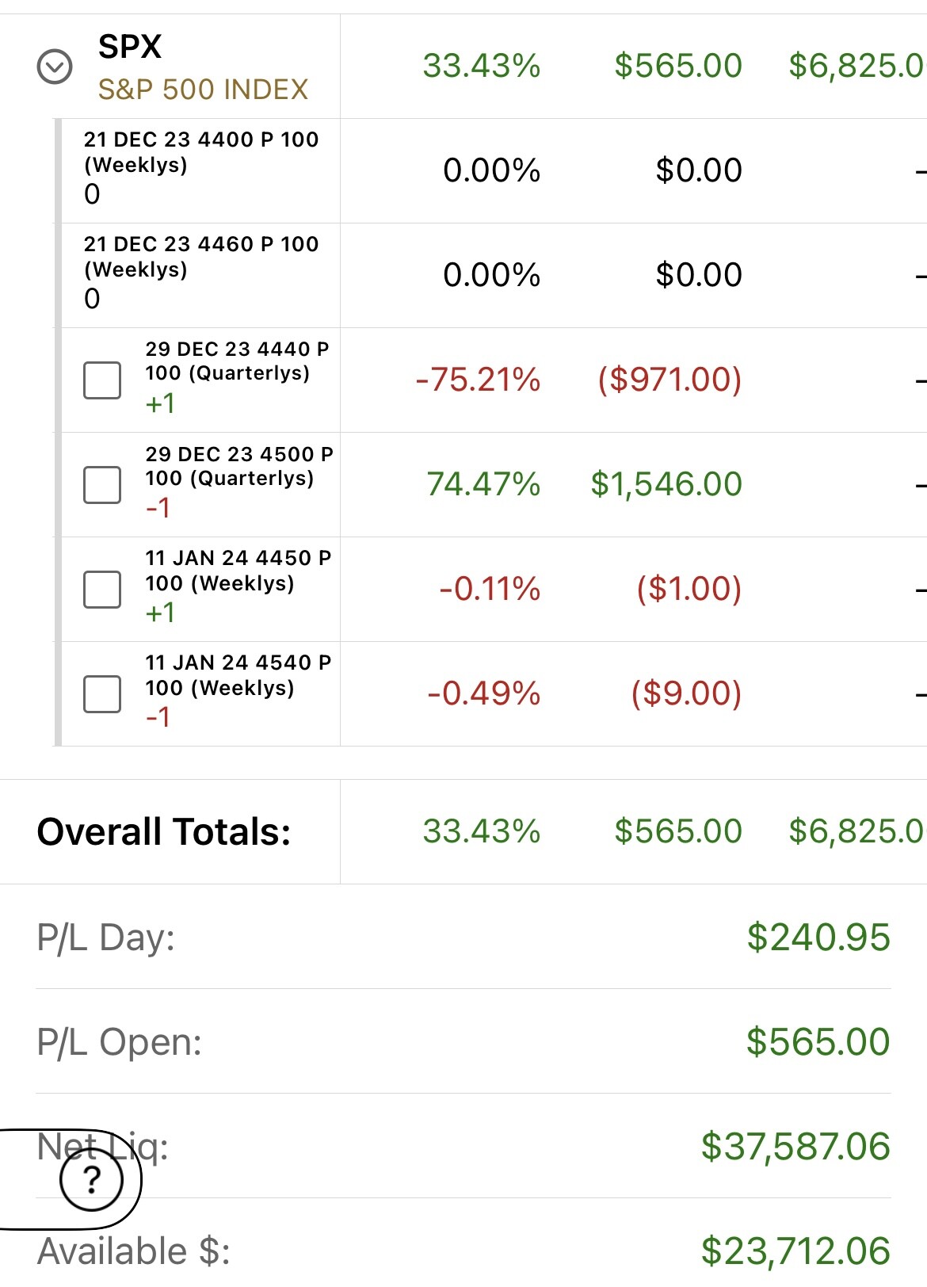The image size is (927, 1287).
Task: Tap the 74.47% gain percentage
Action: (483, 484)
